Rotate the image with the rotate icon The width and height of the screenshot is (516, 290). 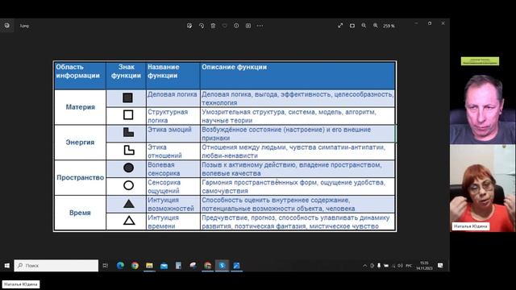pos(202,26)
